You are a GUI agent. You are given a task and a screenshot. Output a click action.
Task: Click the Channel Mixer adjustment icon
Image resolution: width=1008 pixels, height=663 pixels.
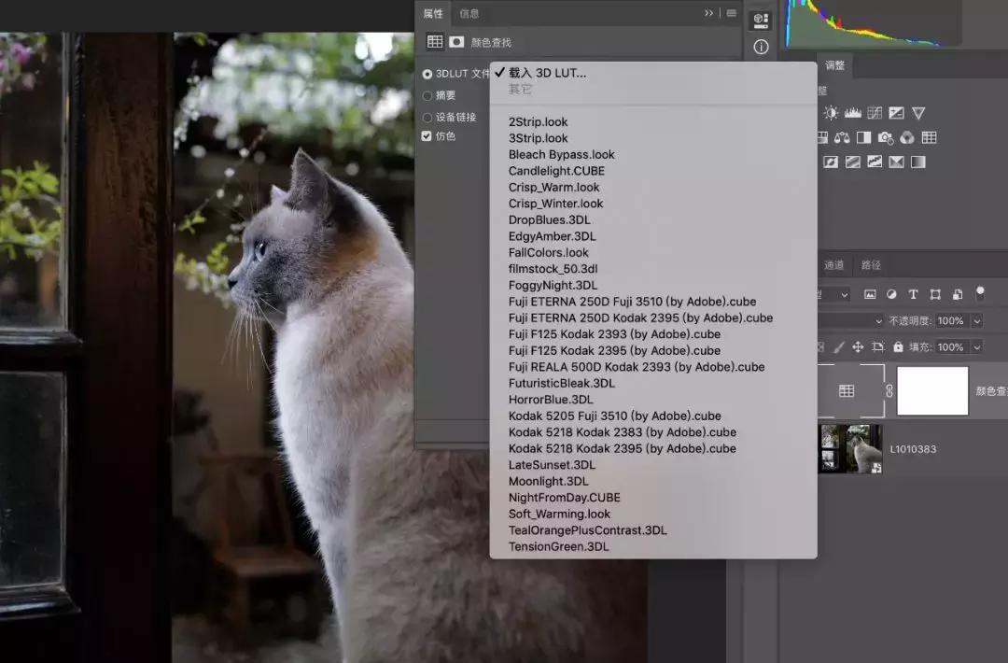click(x=907, y=137)
